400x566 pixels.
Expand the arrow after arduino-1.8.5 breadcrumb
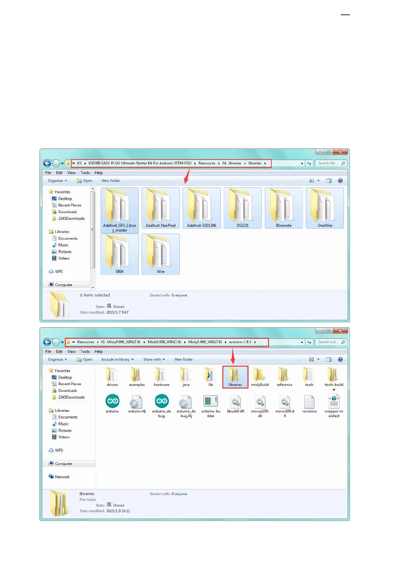tap(255, 342)
